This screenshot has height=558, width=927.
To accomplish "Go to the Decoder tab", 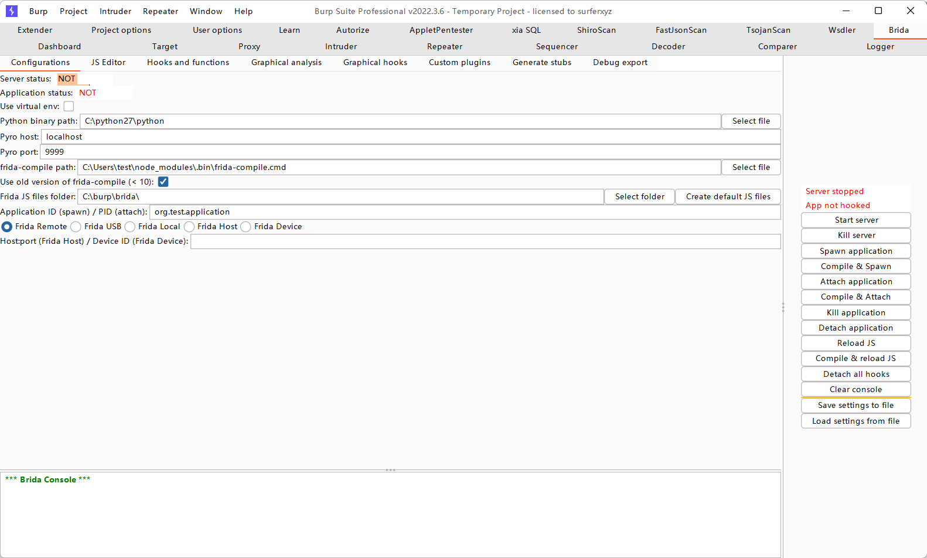I will pyautogui.click(x=669, y=47).
